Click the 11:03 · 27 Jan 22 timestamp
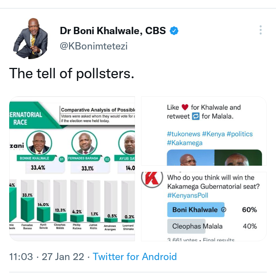This screenshot has height=275, width=276. tap(47, 257)
